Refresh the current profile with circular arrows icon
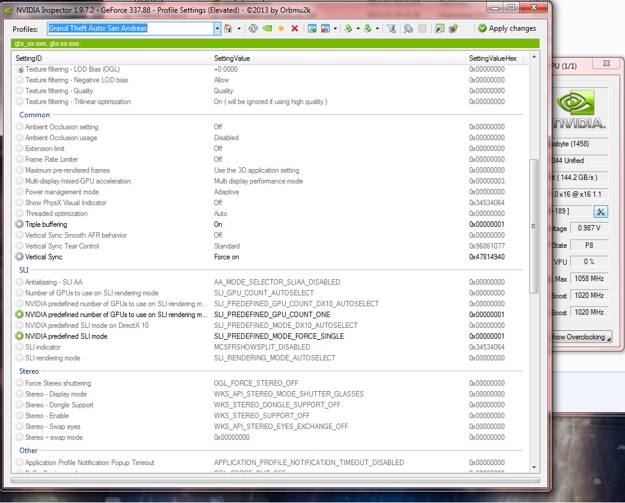Screen dimensions: 625x503 [253, 28]
